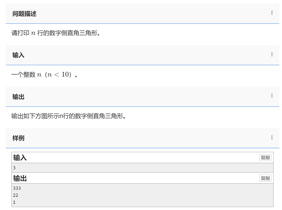Image resolution: width=282 pixels, height=210 pixels.
Task: Open the options menu of 问题描述 section
Action: 272,13
